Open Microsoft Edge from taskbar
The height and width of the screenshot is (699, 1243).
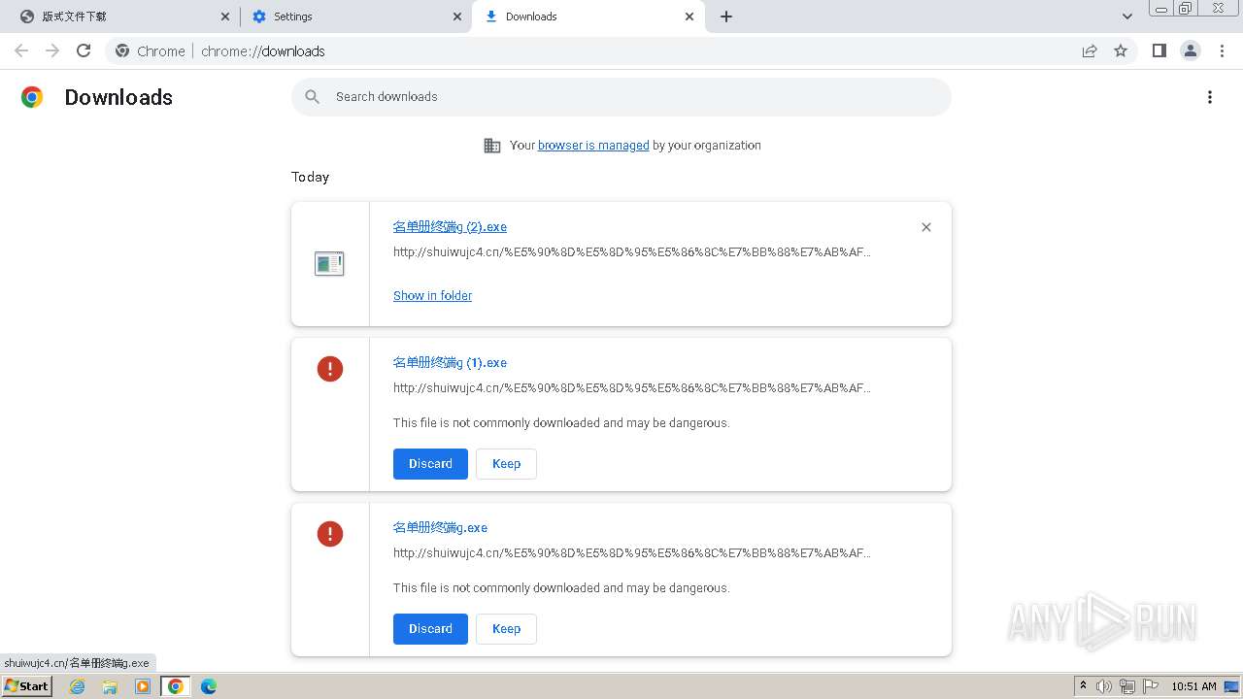(x=208, y=686)
